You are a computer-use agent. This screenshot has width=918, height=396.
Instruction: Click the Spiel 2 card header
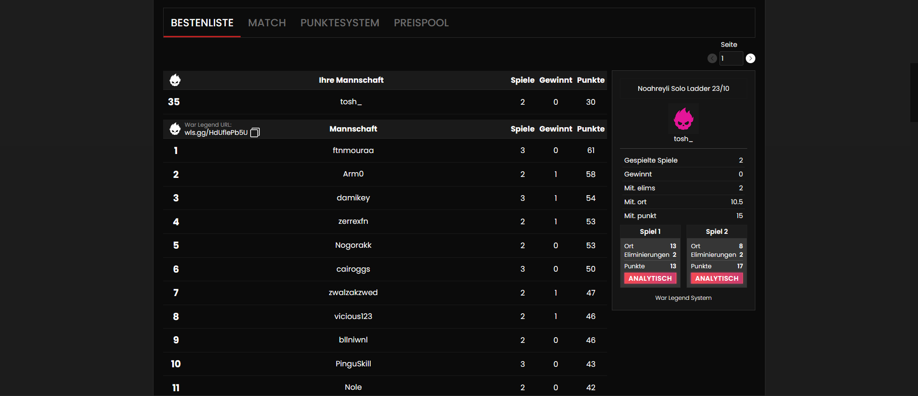click(717, 231)
